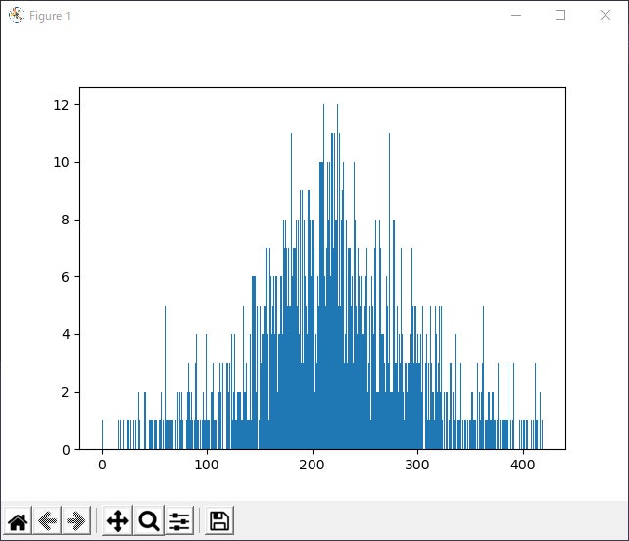Click the y-axis tick label '12'
This screenshot has height=541, width=629.
61,105
